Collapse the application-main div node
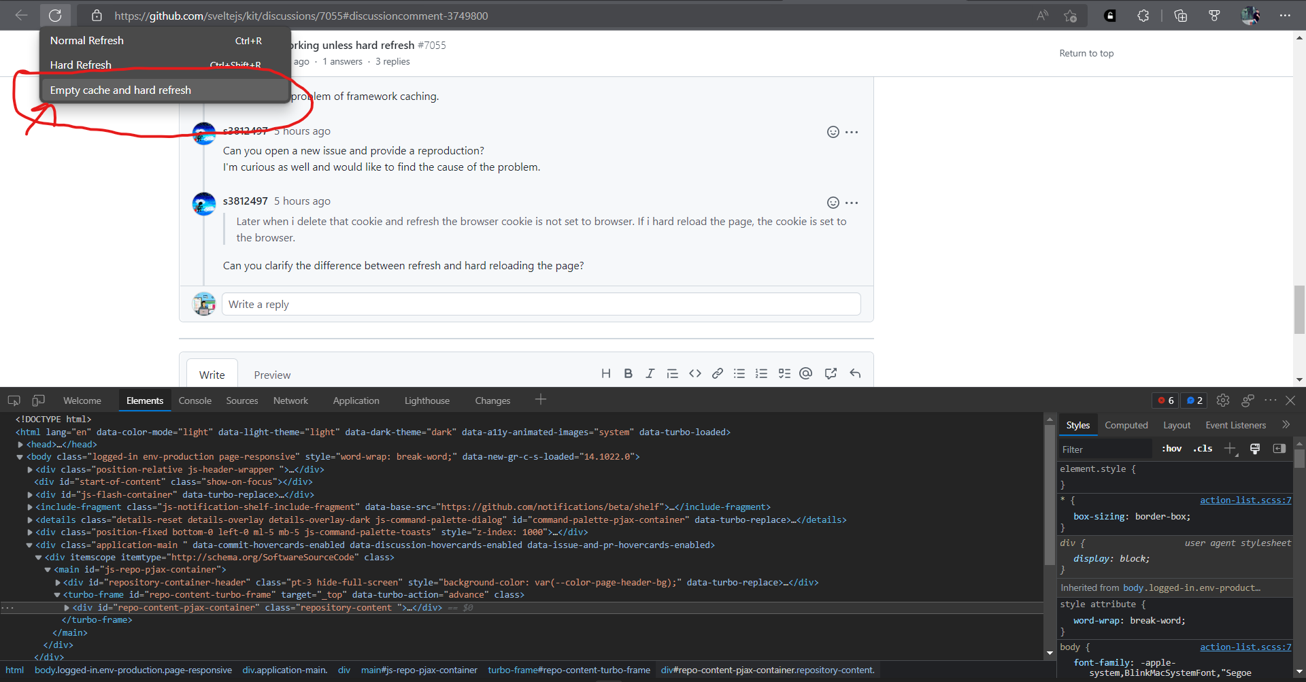This screenshot has height=682, width=1306. click(x=30, y=545)
